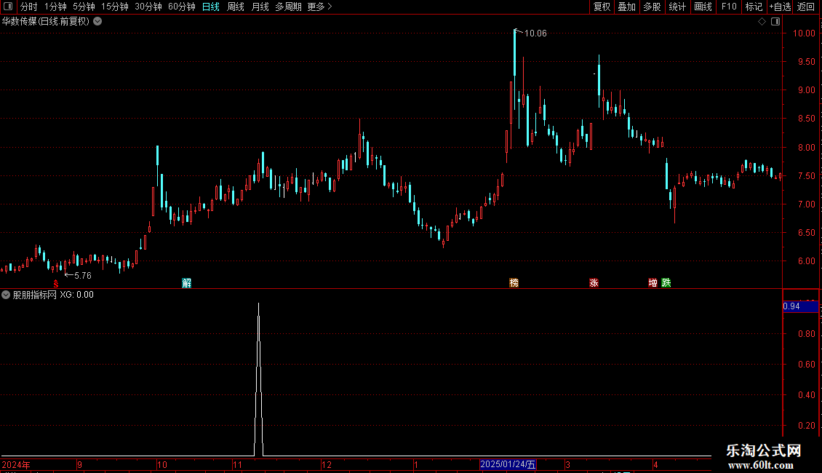Switch to 月线 monthly chart

point(260,7)
